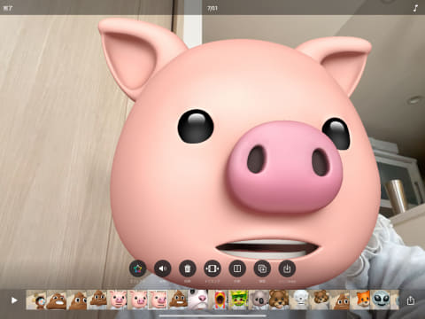The width and height of the screenshot is (425, 319).
Task: Select the alien clip thumbnail
Action: 381,300
